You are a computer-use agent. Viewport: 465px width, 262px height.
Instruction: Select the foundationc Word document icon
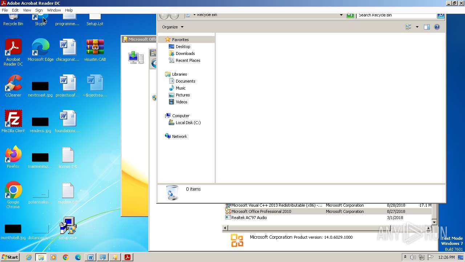[68, 121]
